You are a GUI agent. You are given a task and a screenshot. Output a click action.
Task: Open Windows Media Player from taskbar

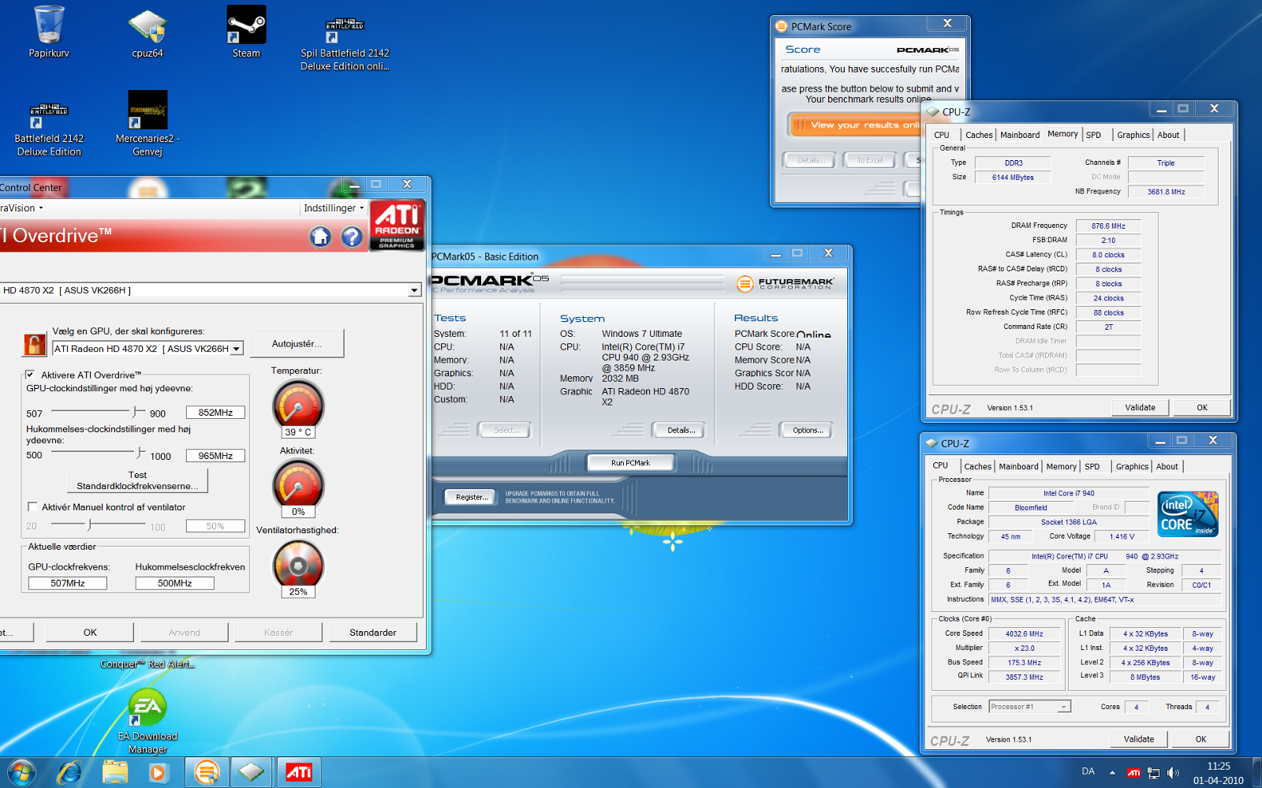[158, 772]
